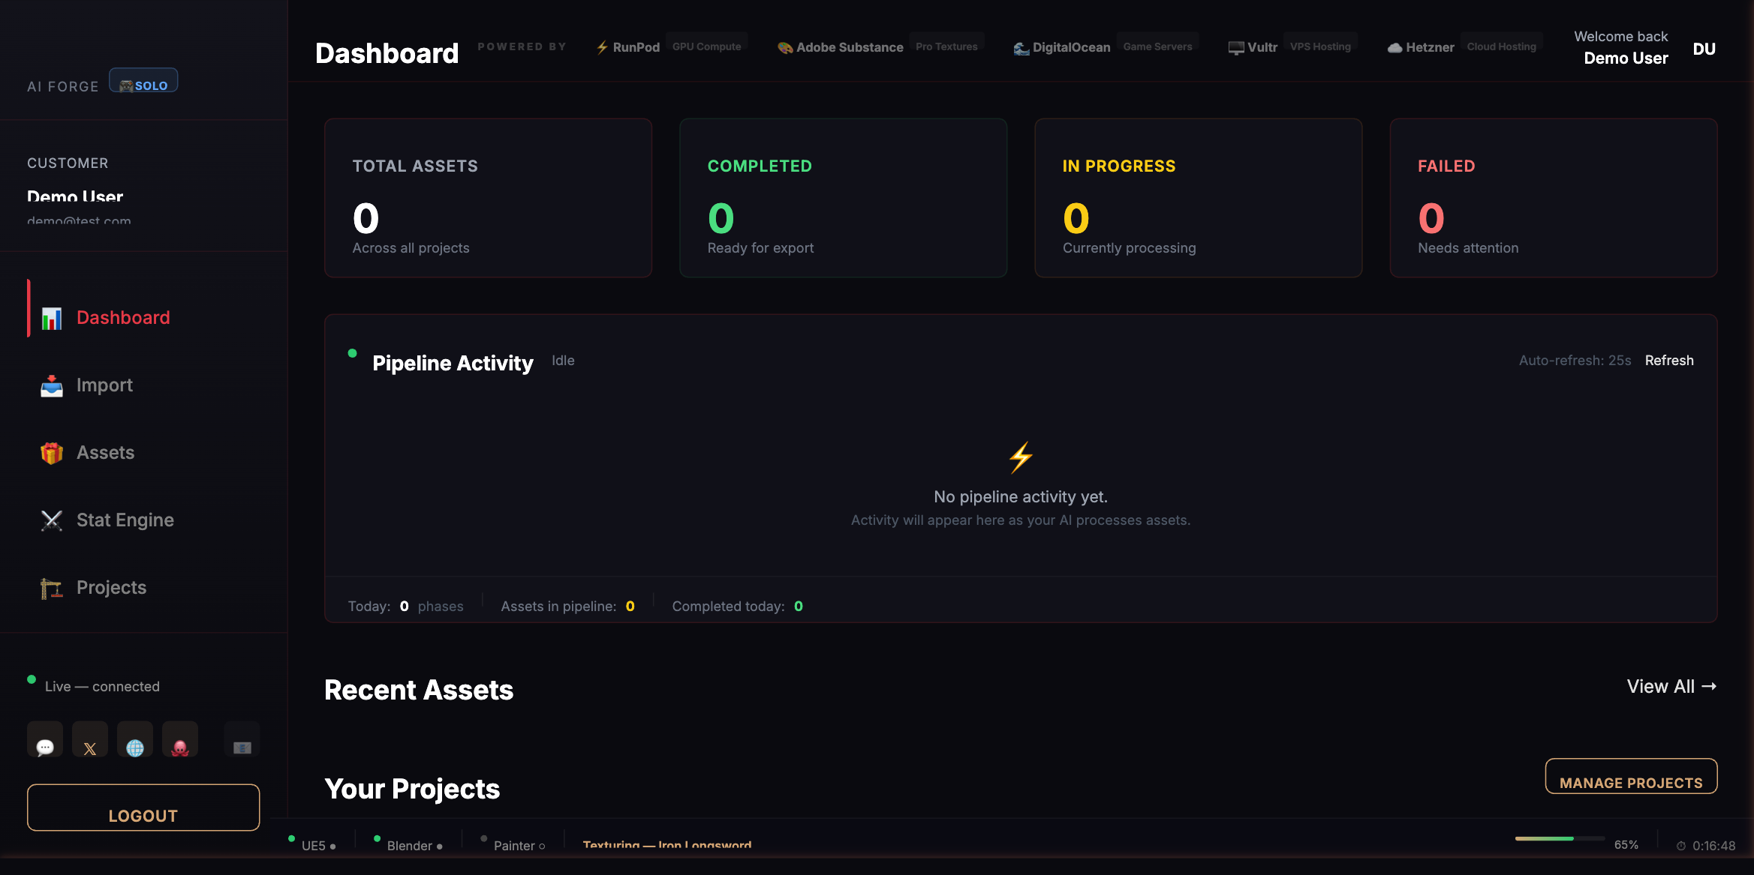Screen dimensions: 1754x875
Task: Switch to the Dashboard tab
Action: [x=122, y=317]
